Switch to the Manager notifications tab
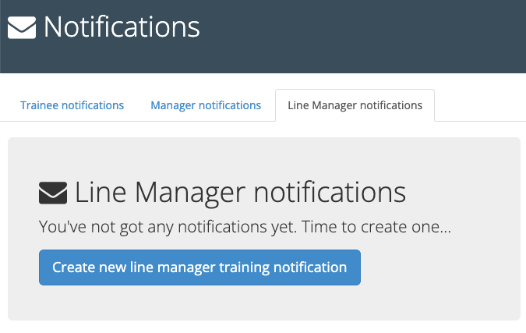Image resolution: width=526 pixels, height=333 pixels. click(206, 105)
